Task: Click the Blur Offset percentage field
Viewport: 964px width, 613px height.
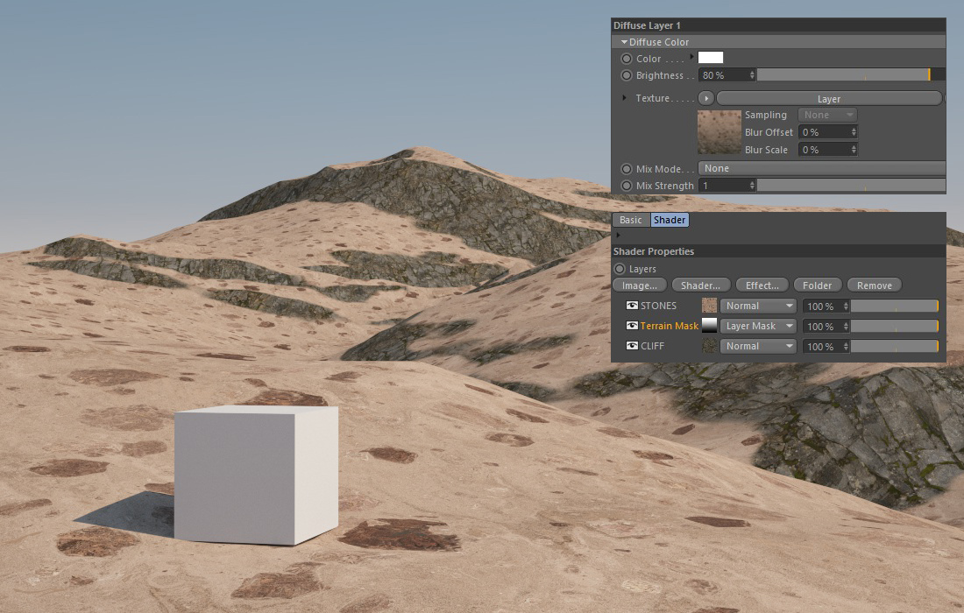Action: click(823, 132)
